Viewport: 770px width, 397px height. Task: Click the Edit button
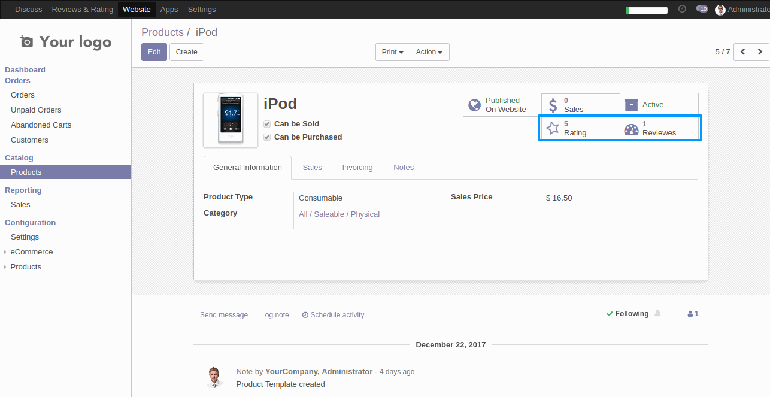click(x=154, y=52)
